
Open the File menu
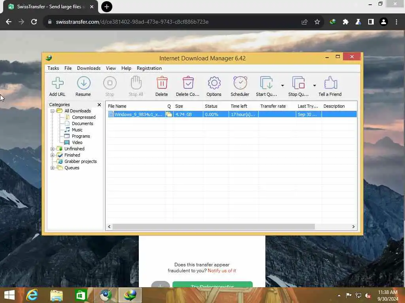pyautogui.click(x=68, y=68)
